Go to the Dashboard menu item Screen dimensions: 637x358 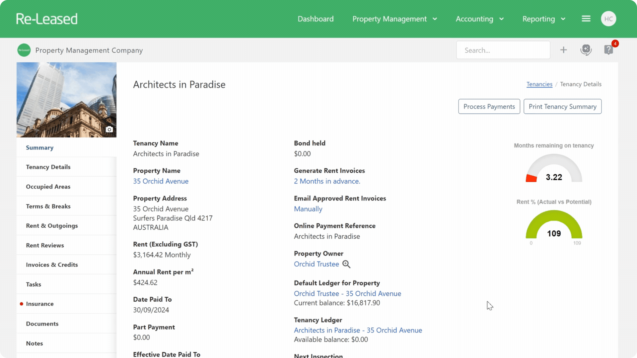[x=316, y=19]
